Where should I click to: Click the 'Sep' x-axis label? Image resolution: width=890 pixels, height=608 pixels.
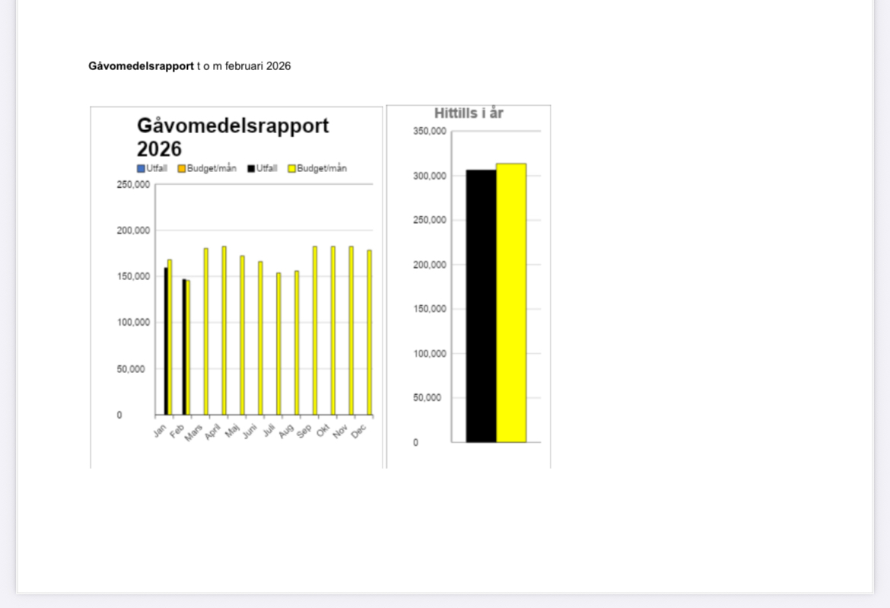304,430
